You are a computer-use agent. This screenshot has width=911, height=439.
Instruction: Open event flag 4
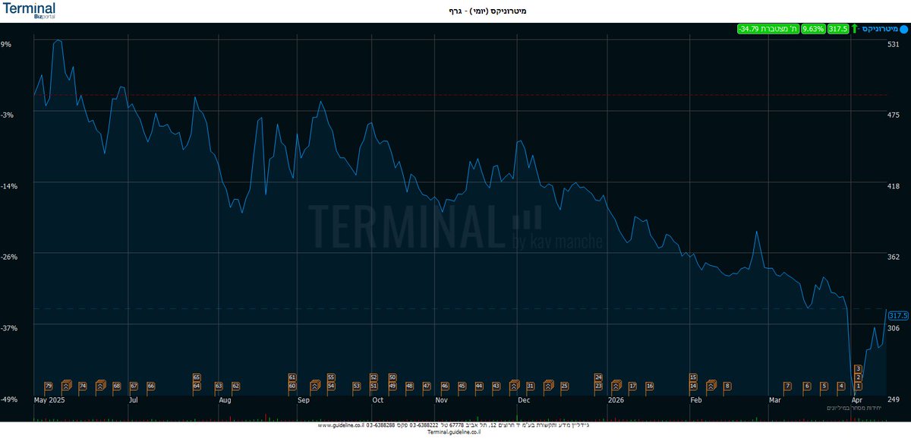click(x=841, y=386)
